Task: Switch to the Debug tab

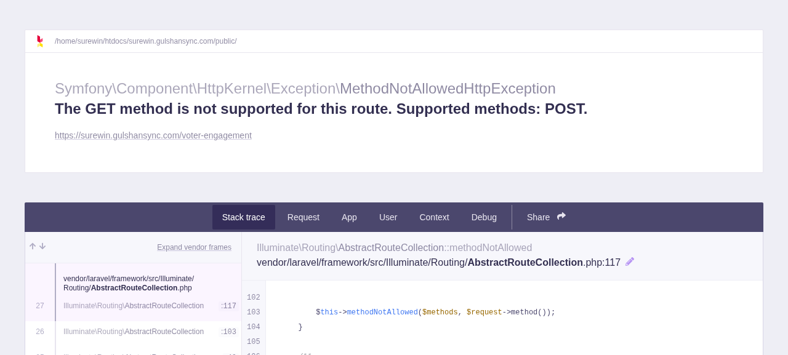Action: (484, 217)
